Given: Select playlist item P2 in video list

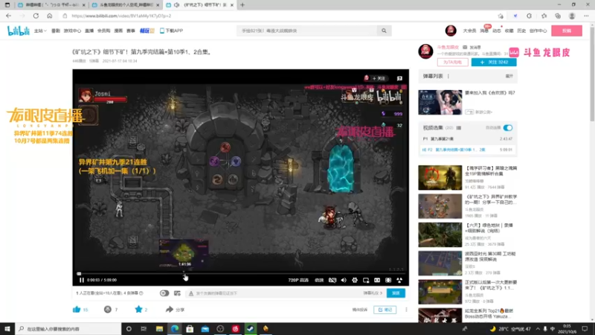Looking at the screenshot, I should 468,150.
